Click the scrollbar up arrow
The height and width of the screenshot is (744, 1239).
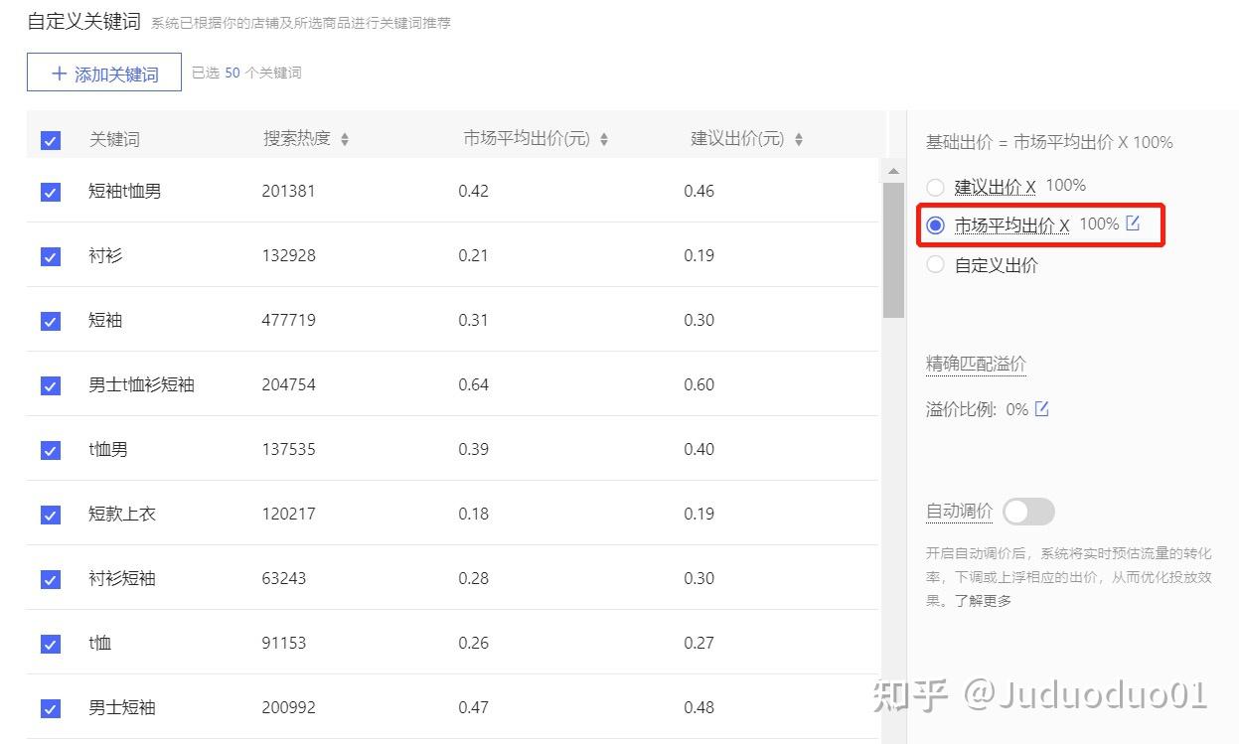[x=893, y=172]
